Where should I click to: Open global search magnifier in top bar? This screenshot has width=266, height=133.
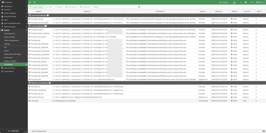click(34, 2)
